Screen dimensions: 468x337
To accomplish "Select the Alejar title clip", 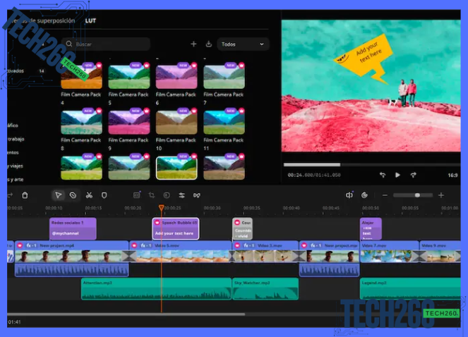I will [x=371, y=228].
